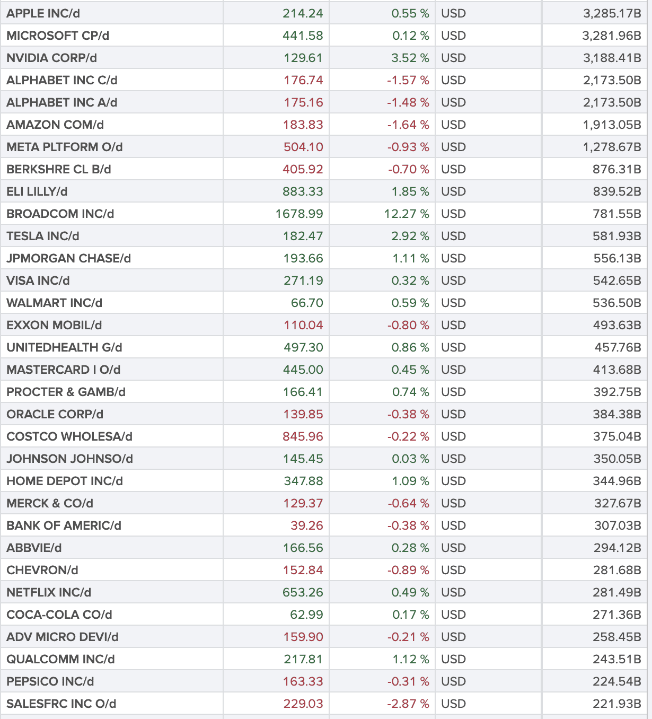The image size is (652, 719).
Task: Click VISA INC/d stock name
Action: pyautogui.click(x=38, y=280)
